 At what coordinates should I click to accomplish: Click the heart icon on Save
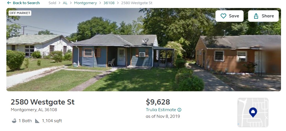[223, 16]
